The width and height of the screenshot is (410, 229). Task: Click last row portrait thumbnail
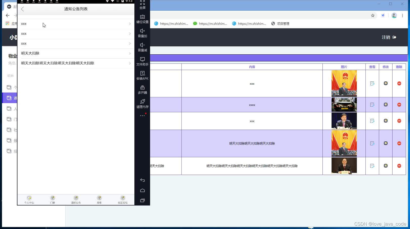[344, 166]
